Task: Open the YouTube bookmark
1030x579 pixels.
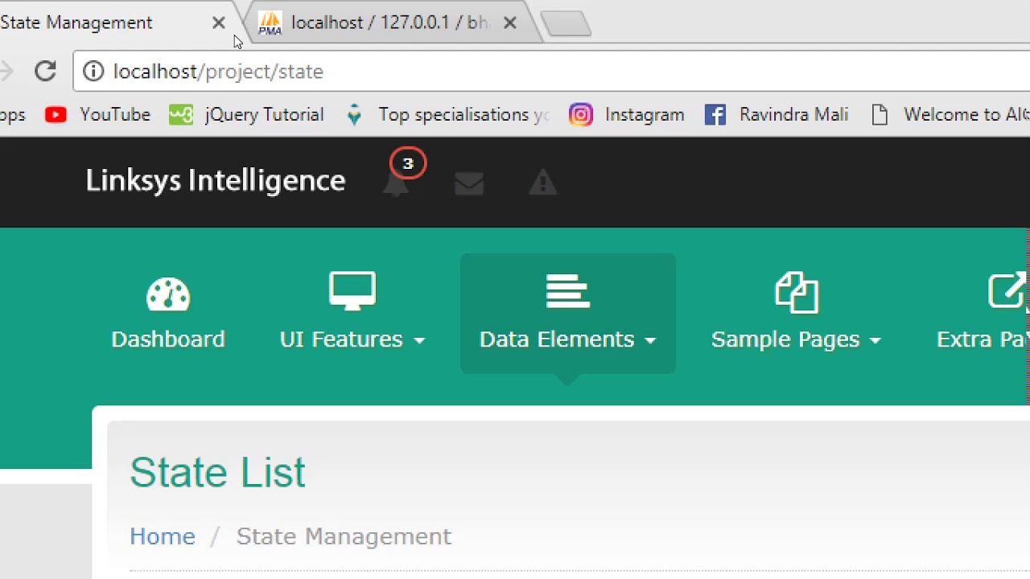Action: (97, 115)
